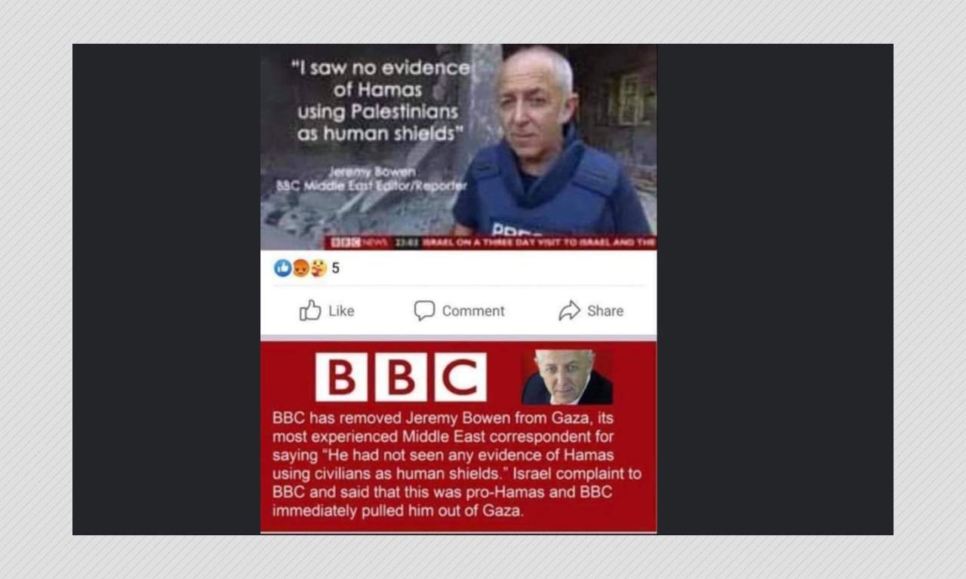Screen dimensions: 966x579
Task: Click the Share text label
Action: [605, 311]
